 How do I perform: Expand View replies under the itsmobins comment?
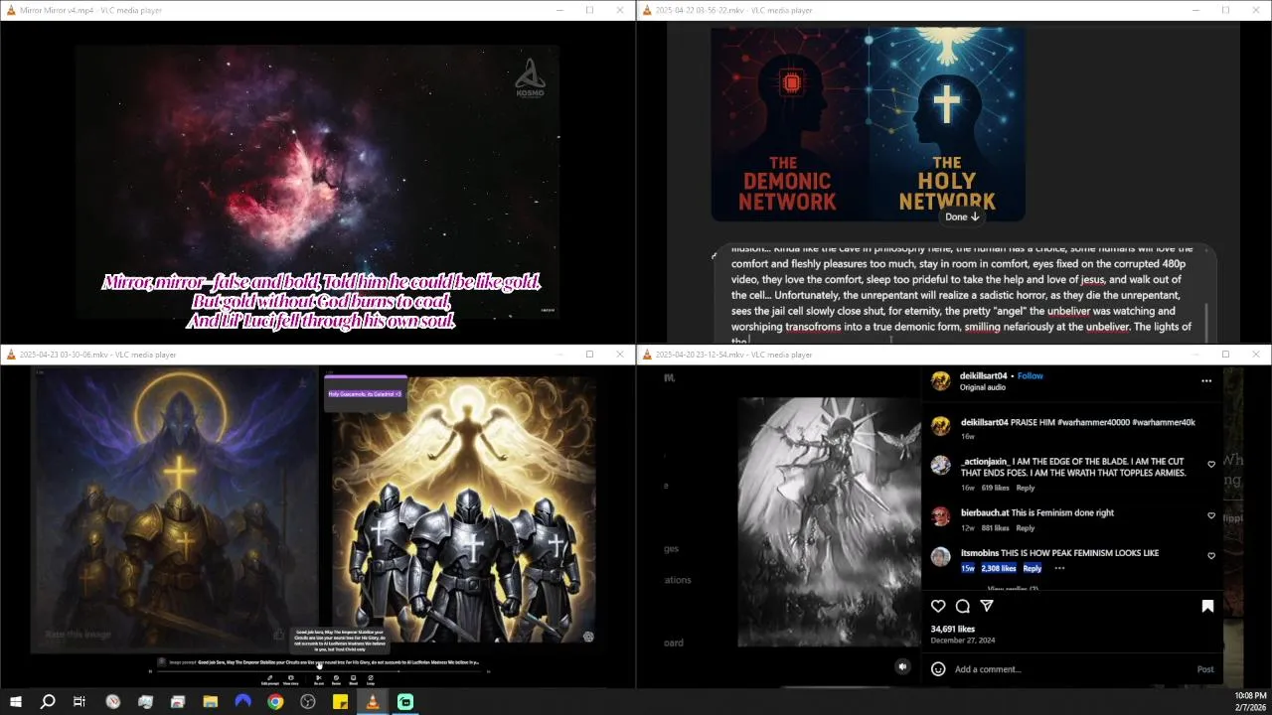(1012, 589)
